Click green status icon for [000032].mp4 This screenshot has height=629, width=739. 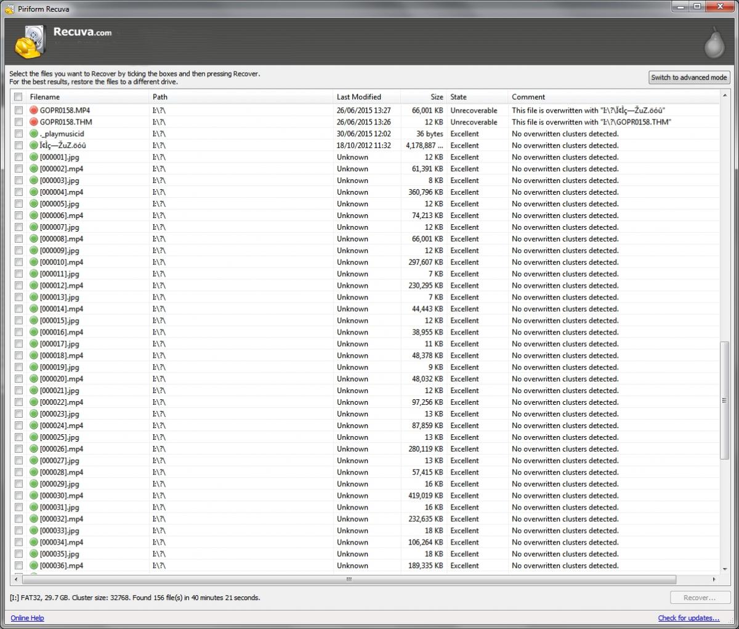click(x=34, y=519)
